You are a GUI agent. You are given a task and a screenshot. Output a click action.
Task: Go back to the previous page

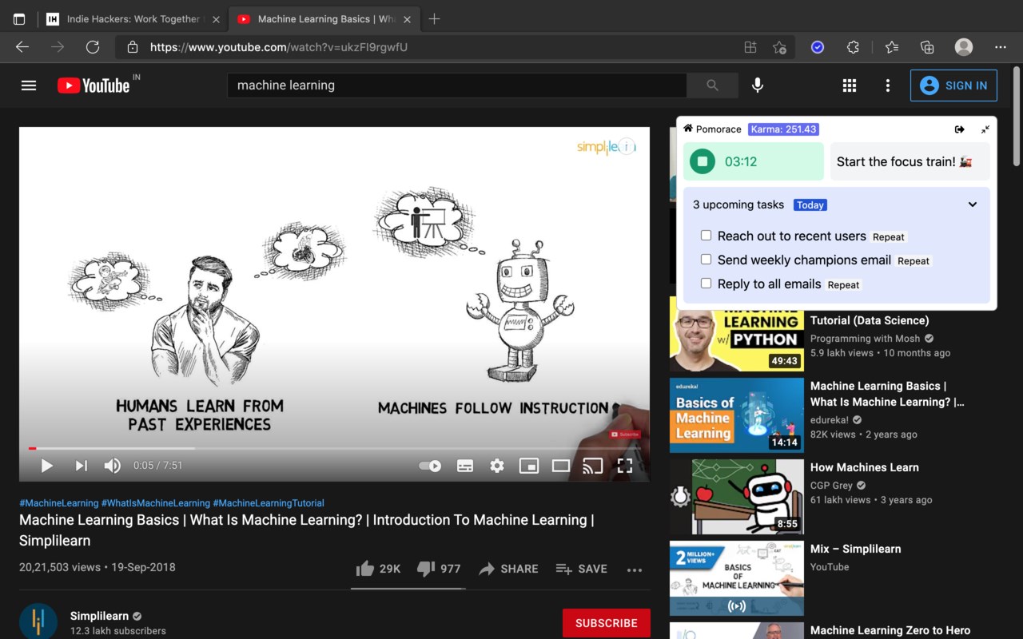[x=22, y=47]
